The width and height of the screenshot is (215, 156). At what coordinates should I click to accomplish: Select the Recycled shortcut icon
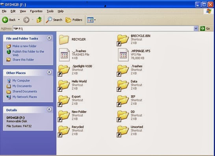click(x=64, y=131)
